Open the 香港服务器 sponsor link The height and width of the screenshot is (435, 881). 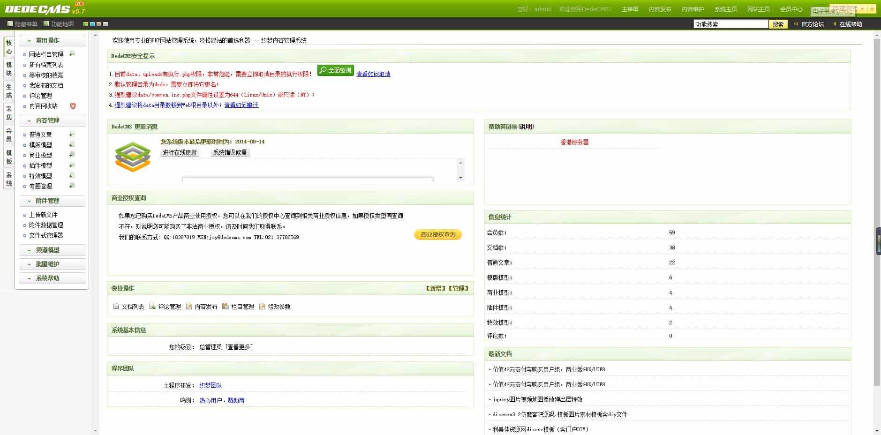[574, 142]
